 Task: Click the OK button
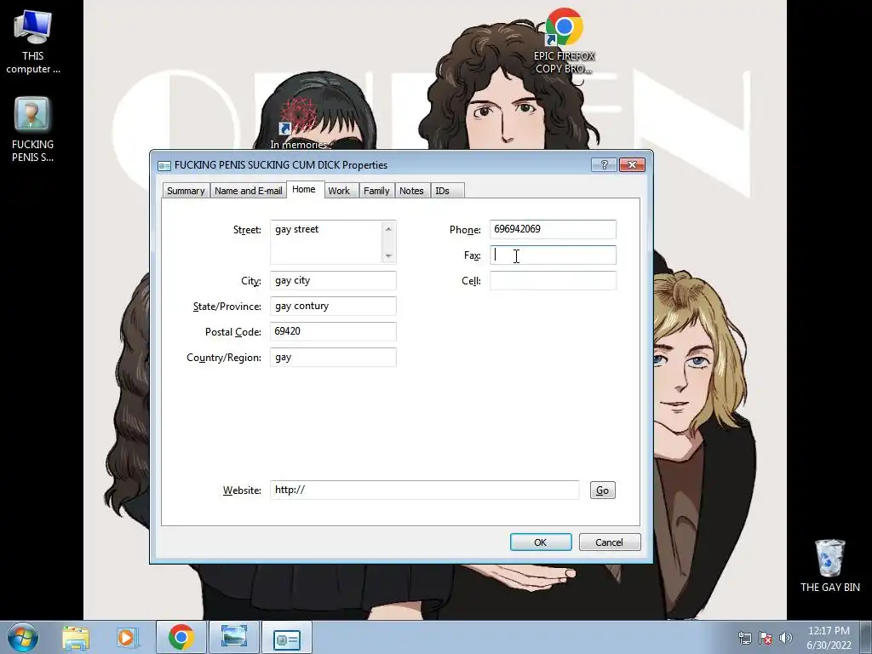coord(541,542)
